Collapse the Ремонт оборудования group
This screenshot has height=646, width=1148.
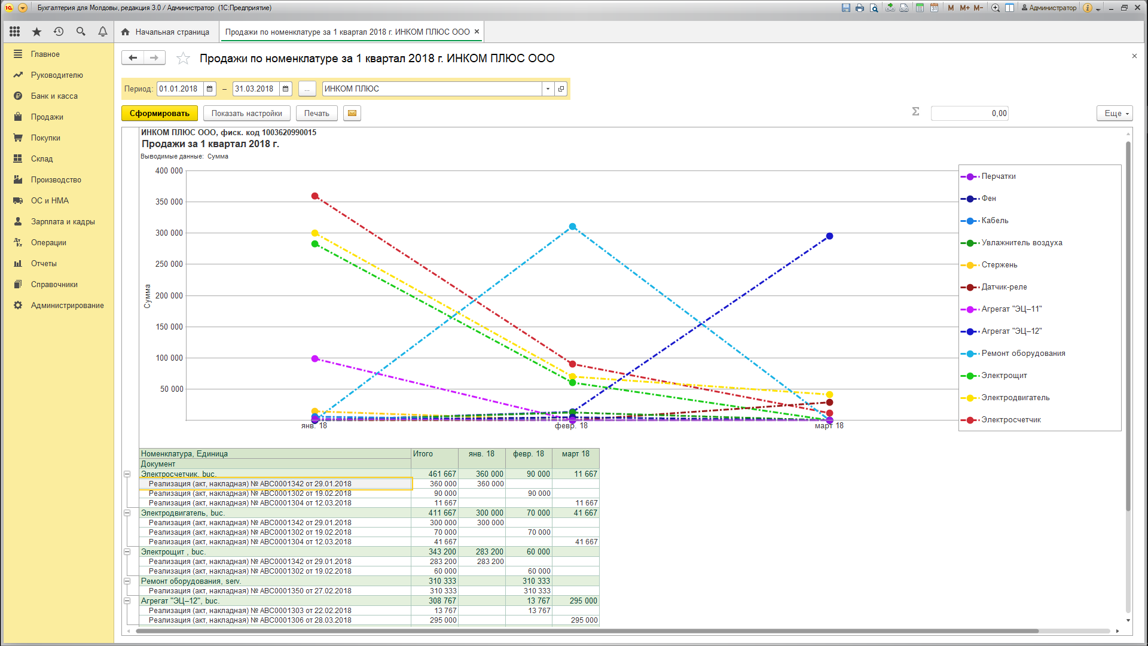click(x=127, y=581)
